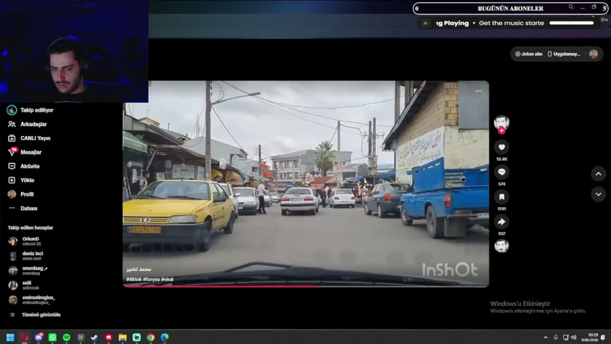Open Google Chrome from the taskbar
Viewport: 611px width, 344px height.
(x=151, y=337)
